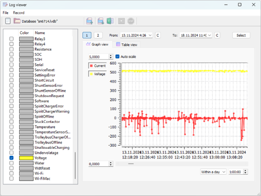
Task: Click the lower scale value field 0,0000
Action: click(x=99, y=164)
